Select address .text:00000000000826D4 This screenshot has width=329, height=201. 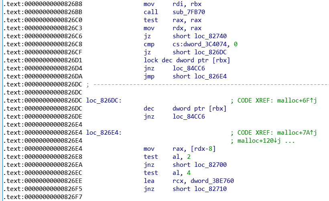tap(43, 68)
